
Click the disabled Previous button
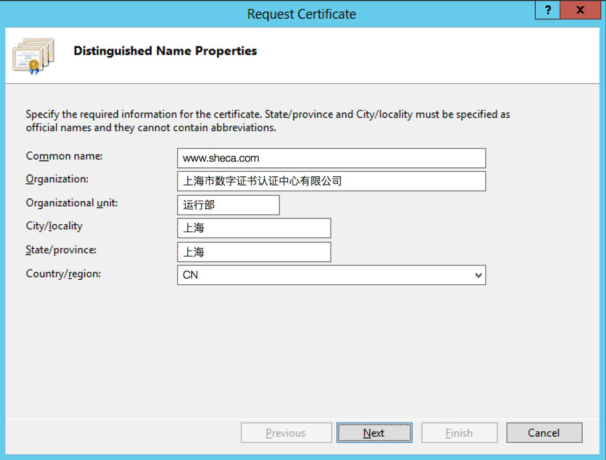coord(286,432)
